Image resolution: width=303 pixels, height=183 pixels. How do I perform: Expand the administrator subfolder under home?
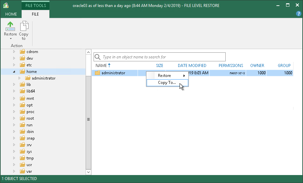click(x=19, y=78)
